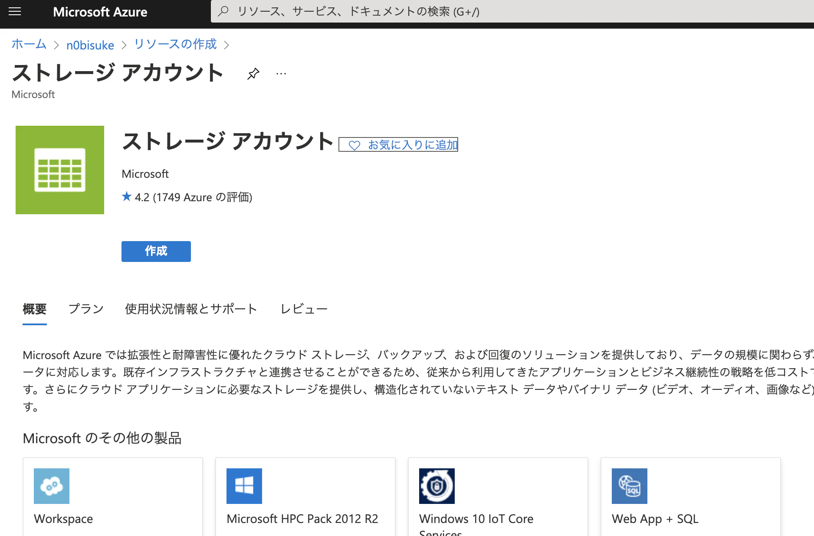Image resolution: width=814 pixels, height=536 pixels.
Task: Click Microsoft publisher under product title
Action: pyautogui.click(x=145, y=174)
